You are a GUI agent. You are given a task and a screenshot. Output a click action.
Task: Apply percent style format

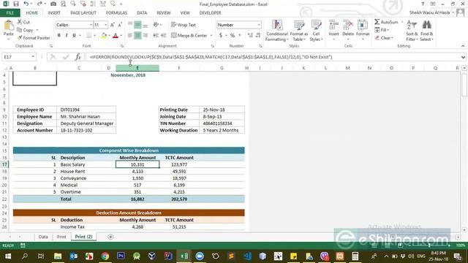tap(233, 36)
